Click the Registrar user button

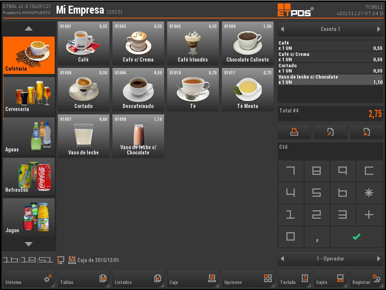(366, 279)
